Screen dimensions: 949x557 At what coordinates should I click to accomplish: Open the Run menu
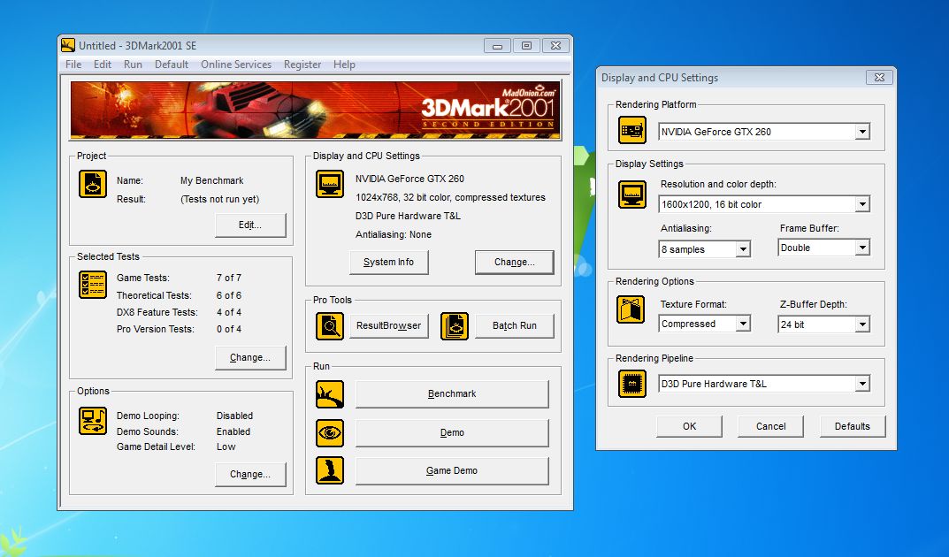click(x=133, y=65)
